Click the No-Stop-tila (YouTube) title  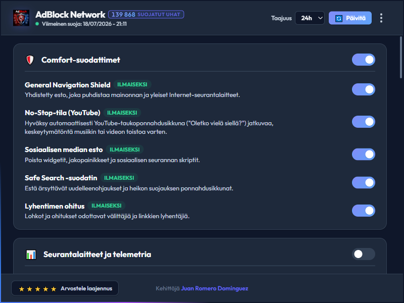tap(62, 113)
